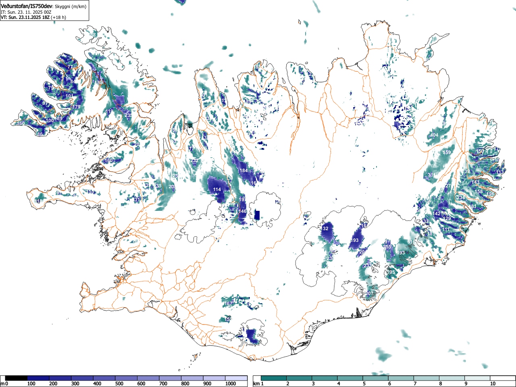Image resolution: width=516 pixels, height=387 pixels.
Task: Click the '77' value in the Westfjords
Action: [x=70, y=67]
